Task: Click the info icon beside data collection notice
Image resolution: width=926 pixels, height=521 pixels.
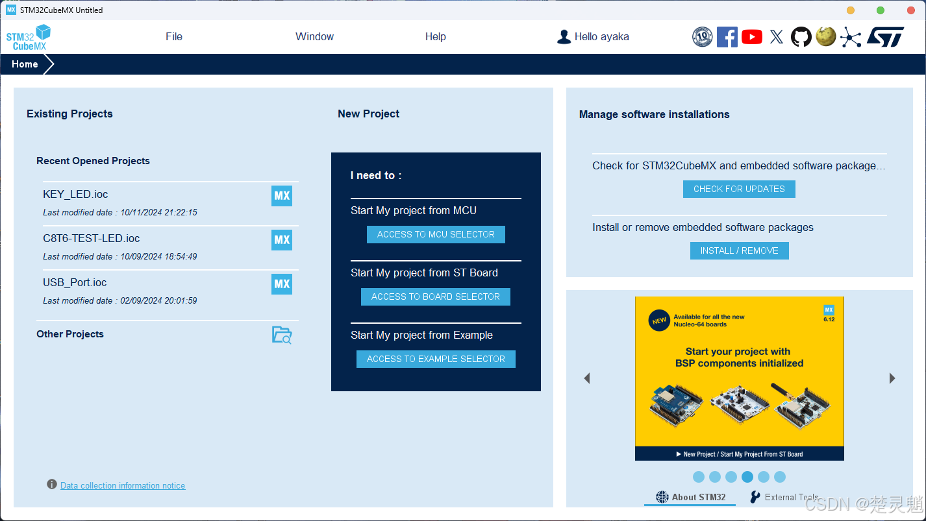Action: pos(52,485)
